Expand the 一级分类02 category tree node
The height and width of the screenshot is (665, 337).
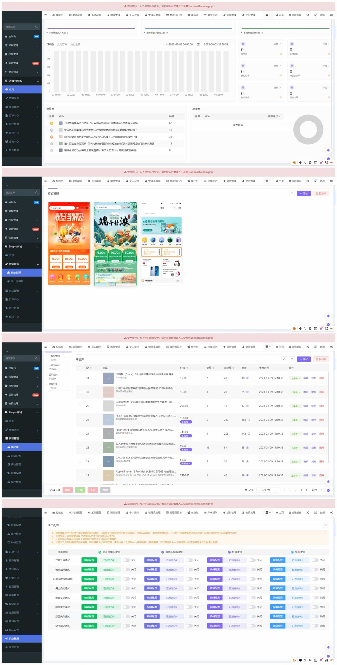click(x=47, y=356)
